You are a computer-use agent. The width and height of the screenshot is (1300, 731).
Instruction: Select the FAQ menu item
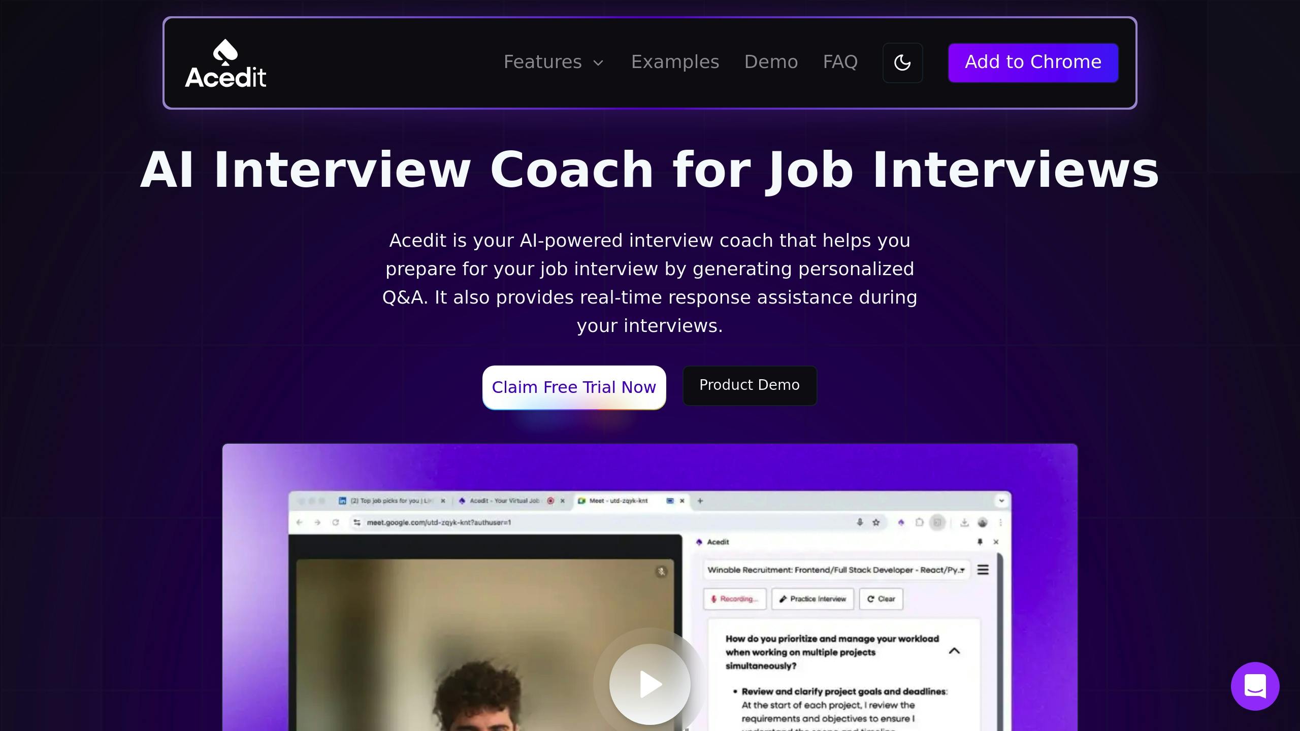pyautogui.click(x=840, y=61)
